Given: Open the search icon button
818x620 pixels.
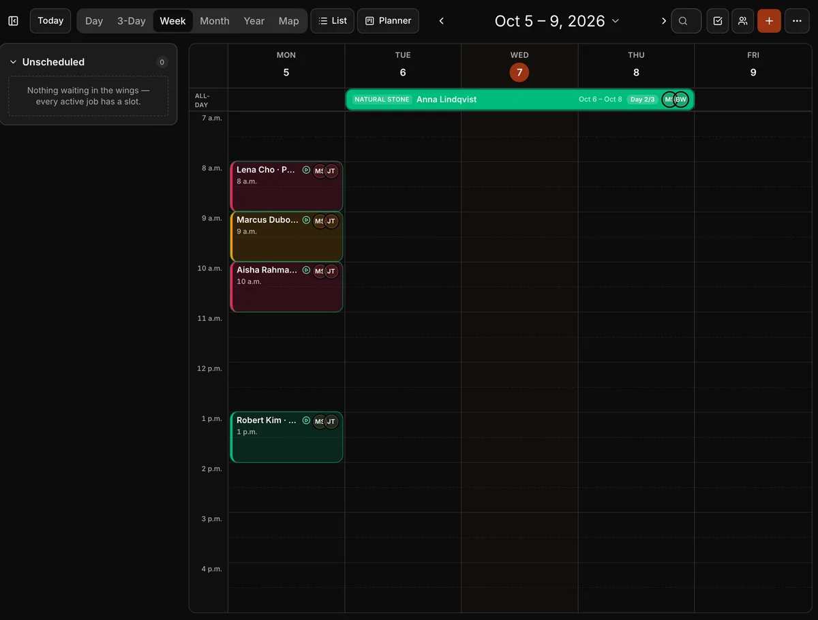Looking at the screenshot, I should click(x=686, y=21).
